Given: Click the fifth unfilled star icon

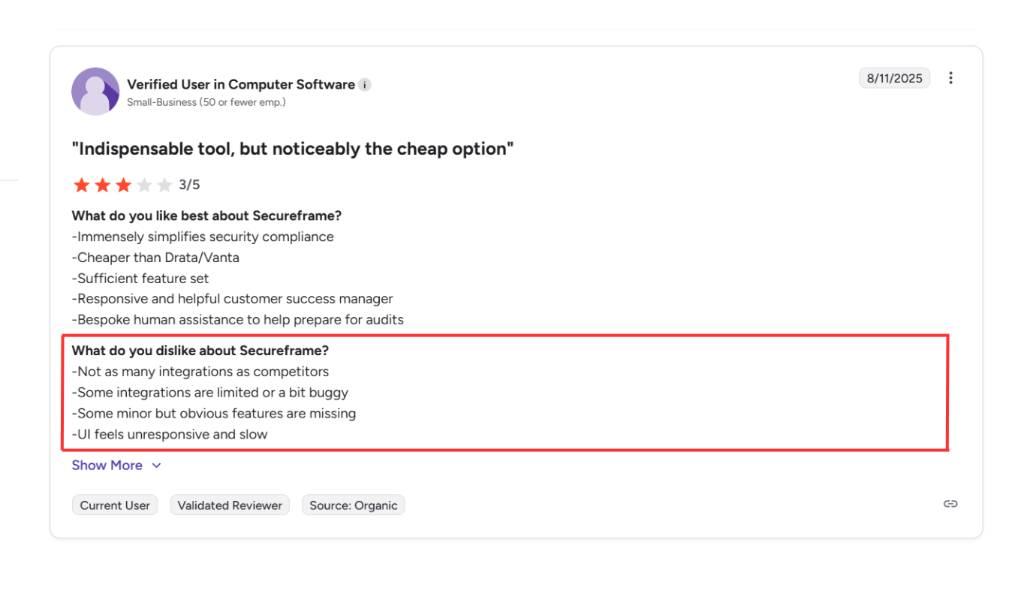Looking at the screenshot, I should click(x=167, y=184).
